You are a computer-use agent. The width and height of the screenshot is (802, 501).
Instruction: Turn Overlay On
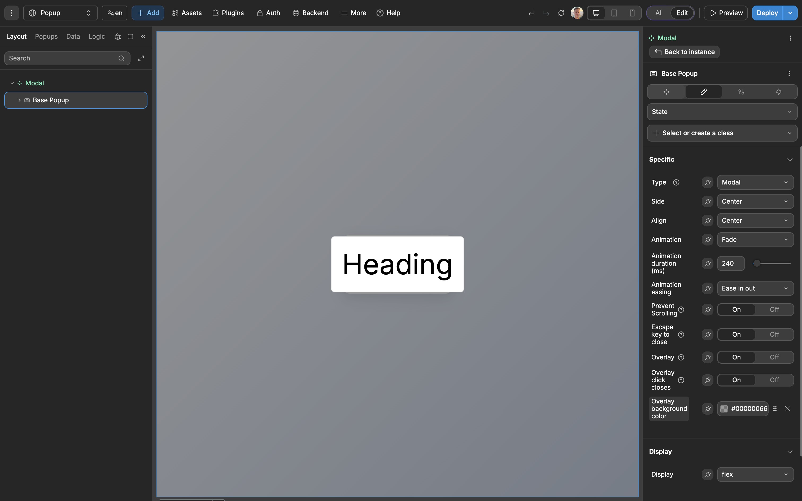point(736,357)
